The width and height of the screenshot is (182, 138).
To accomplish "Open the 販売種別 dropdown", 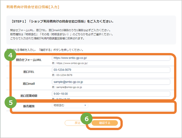I will [x=70, y=105].
